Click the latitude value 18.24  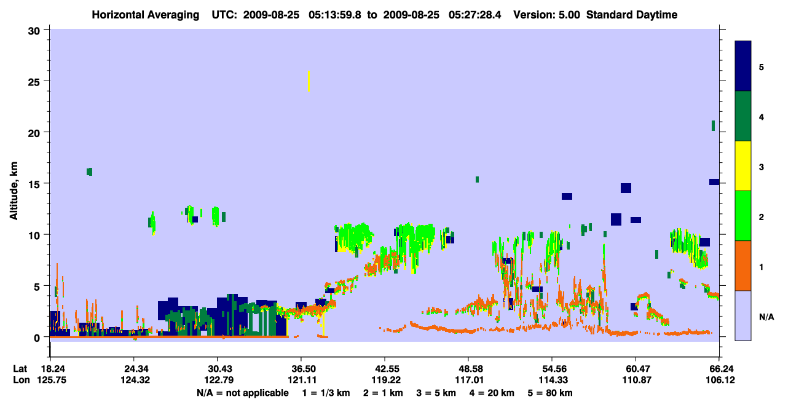coord(53,369)
